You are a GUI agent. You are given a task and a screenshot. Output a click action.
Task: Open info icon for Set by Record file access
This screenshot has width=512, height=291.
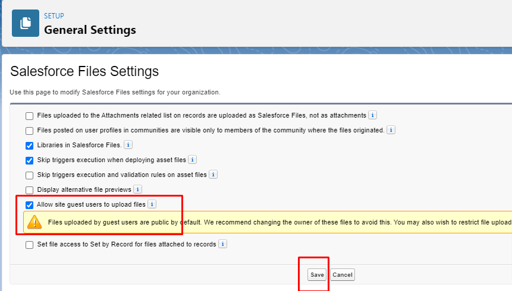222,244
